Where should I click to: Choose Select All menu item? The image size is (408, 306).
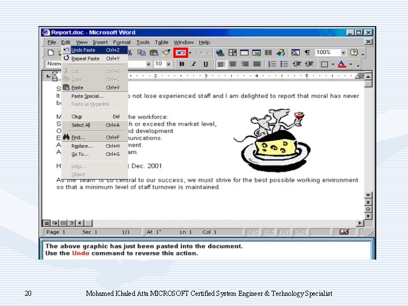click(95, 125)
